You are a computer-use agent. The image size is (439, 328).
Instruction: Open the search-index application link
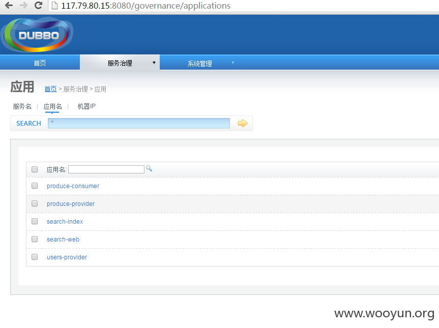click(x=65, y=221)
